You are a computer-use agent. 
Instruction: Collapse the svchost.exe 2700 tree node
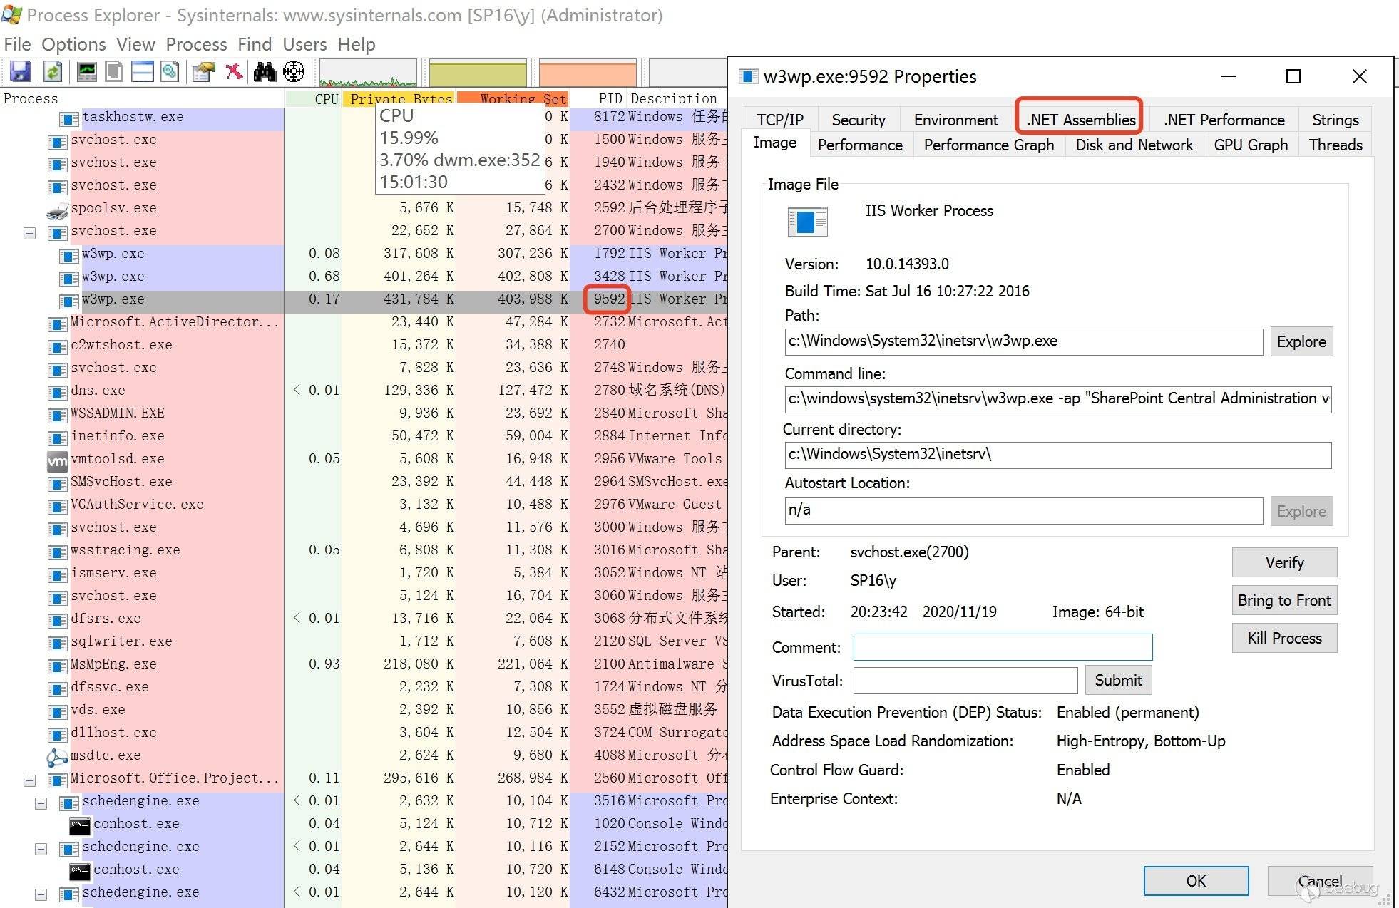pos(29,233)
